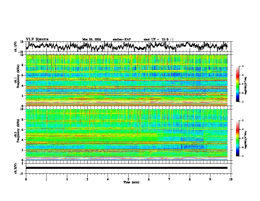Viewport: 260px width, 201px height.
Task: Click the '4' kHz tick of ch.1 spectrogram
Action: [23, 86]
